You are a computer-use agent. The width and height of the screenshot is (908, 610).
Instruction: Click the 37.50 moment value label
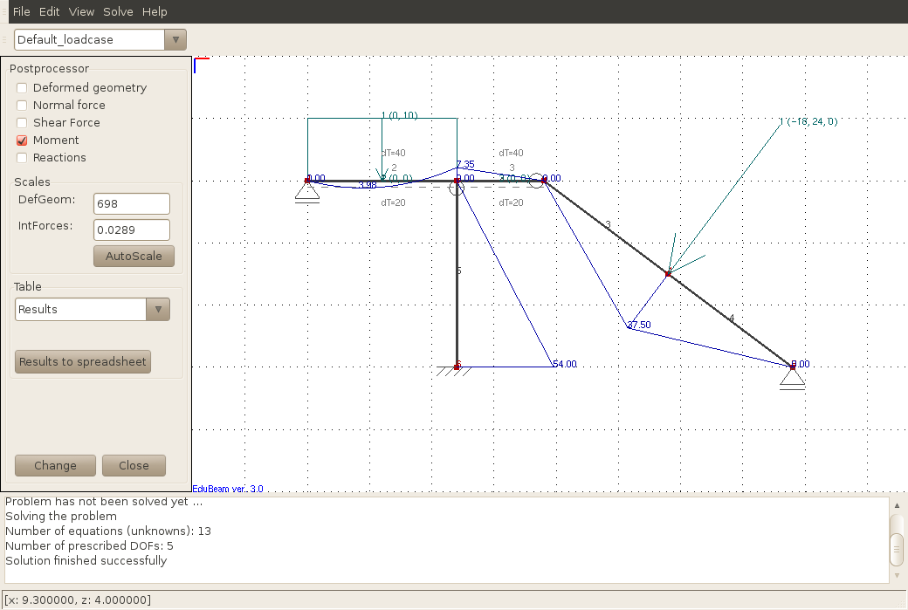[x=638, y=325]
